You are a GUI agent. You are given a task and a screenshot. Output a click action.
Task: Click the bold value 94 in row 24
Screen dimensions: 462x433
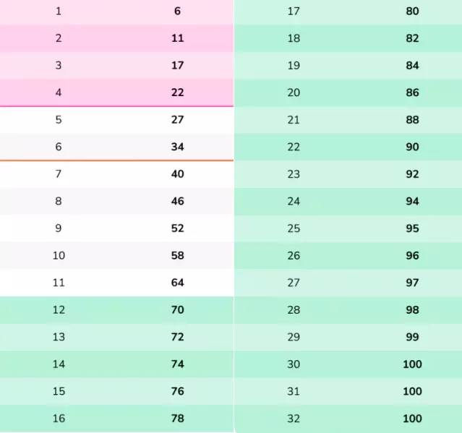(x=412, y=201)
